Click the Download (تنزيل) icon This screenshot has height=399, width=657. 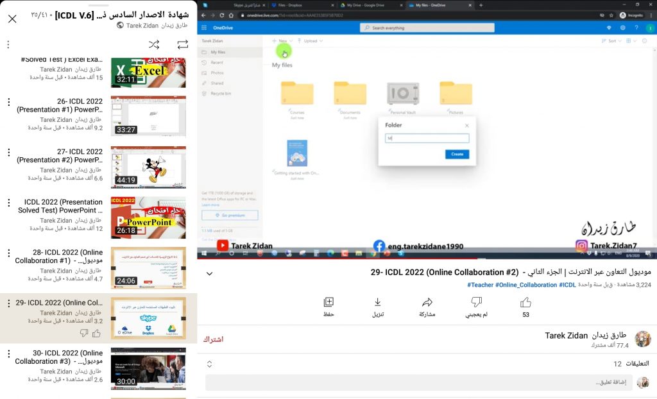[x=377, y=301]
